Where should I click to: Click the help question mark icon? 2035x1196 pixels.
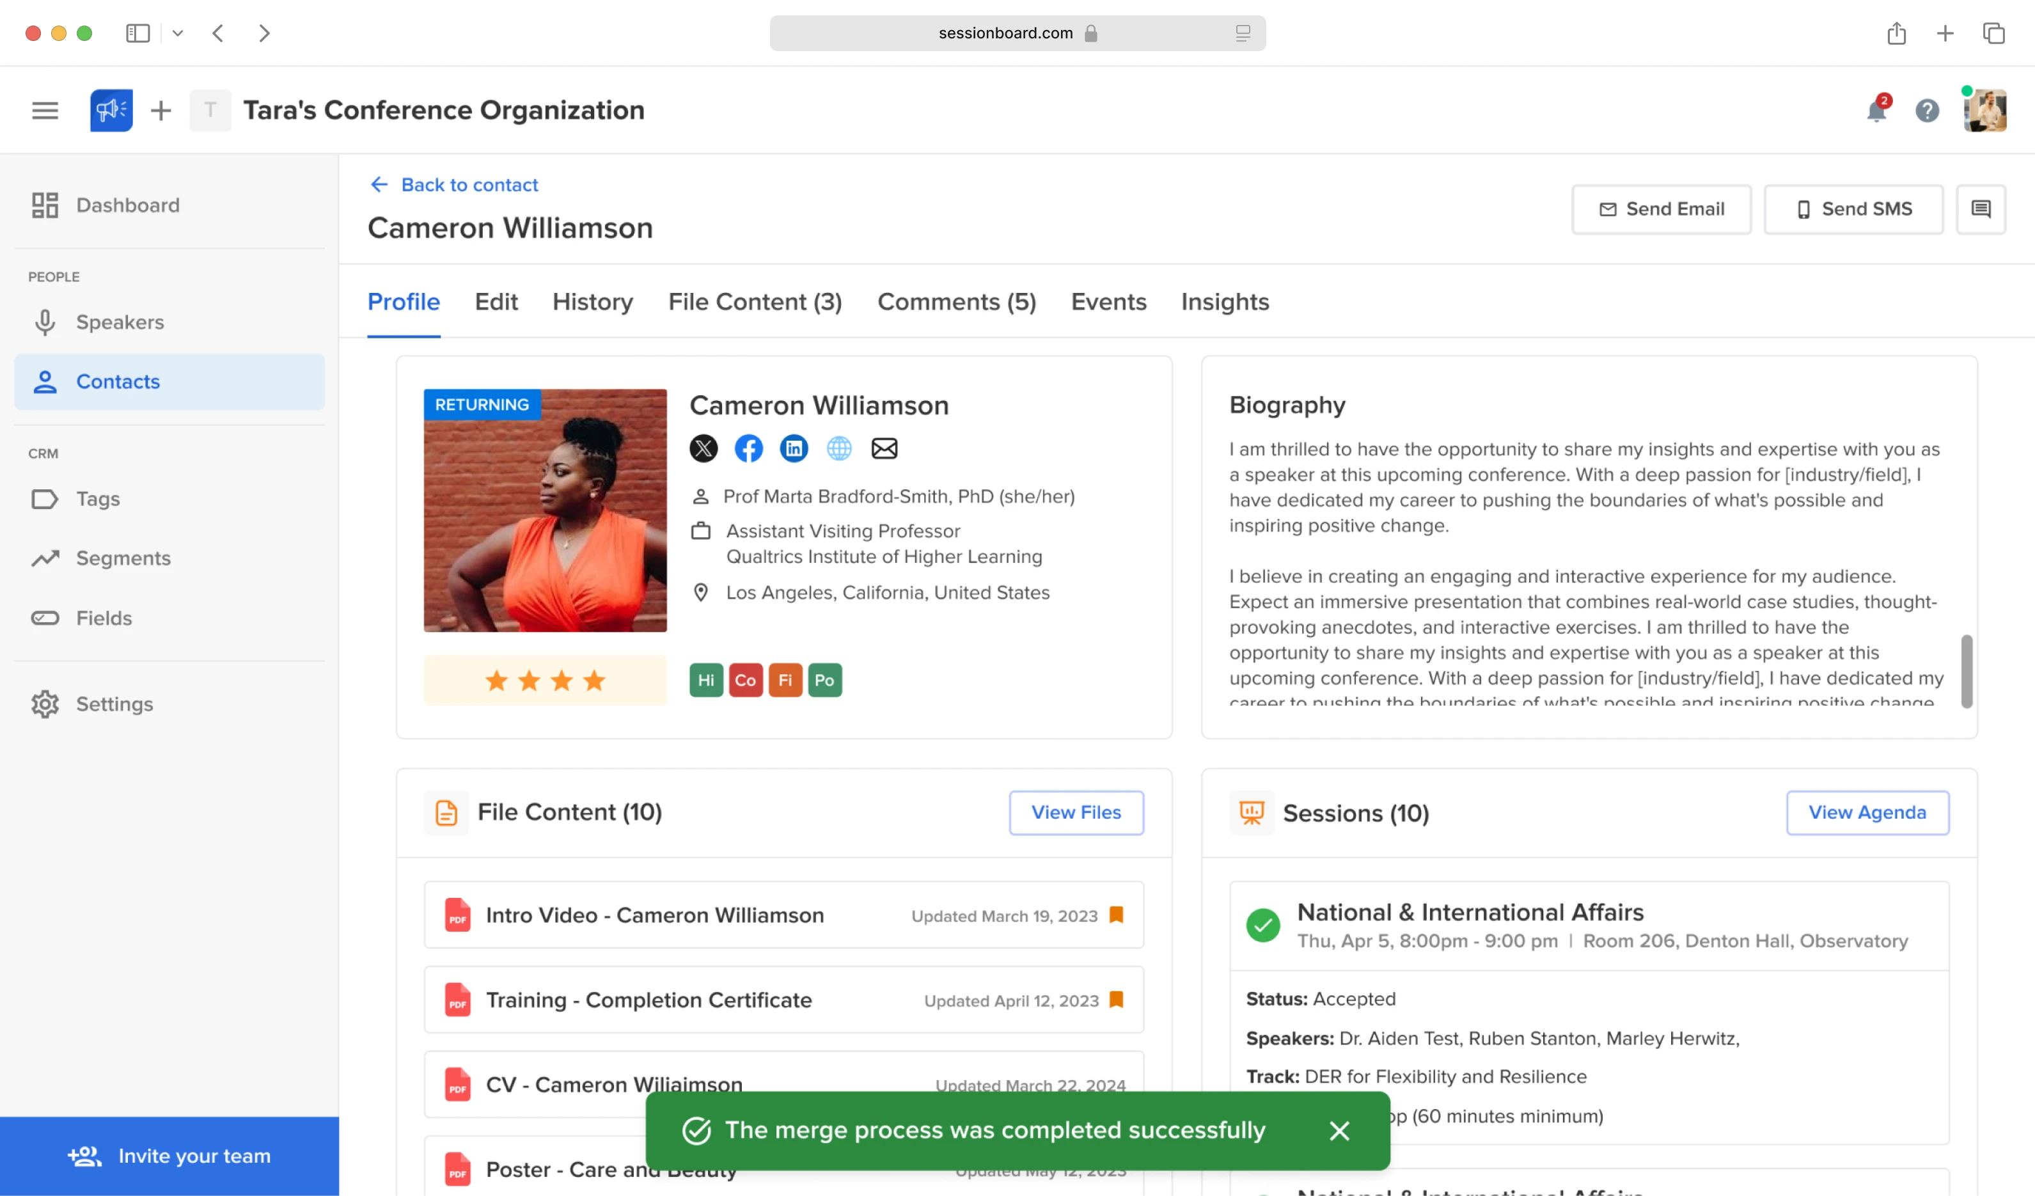tap(1928, 111)
